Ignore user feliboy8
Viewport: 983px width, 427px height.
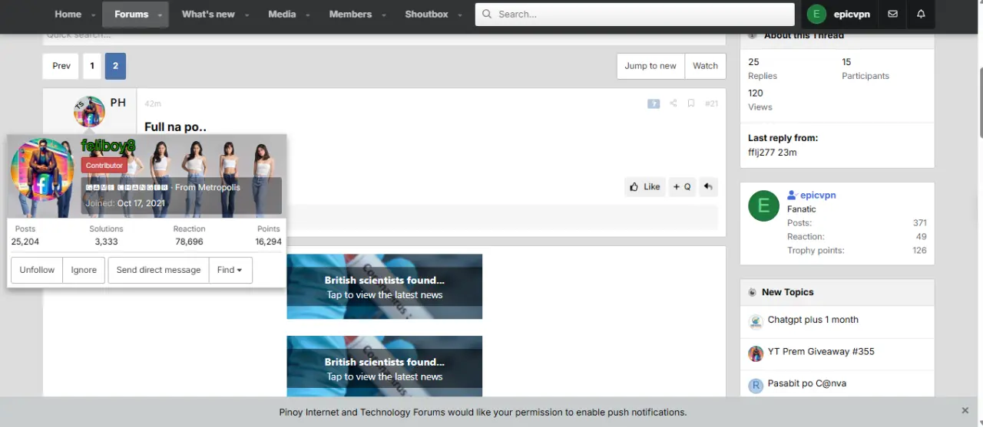pos(84,270)
